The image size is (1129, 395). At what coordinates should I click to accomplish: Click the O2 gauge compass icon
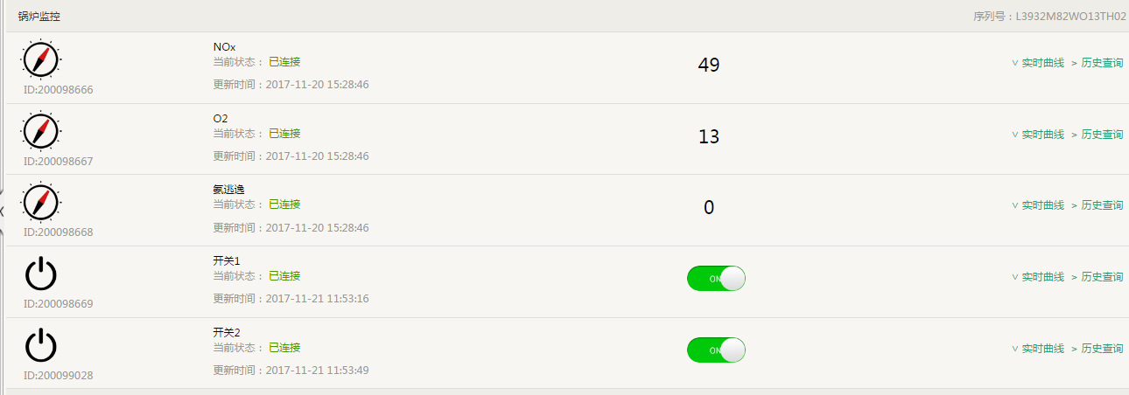(40, 130)
